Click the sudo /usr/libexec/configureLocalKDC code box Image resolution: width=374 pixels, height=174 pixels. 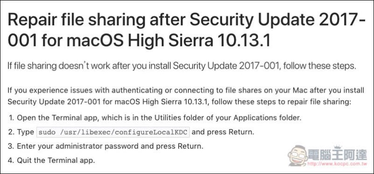coord(113,132)
